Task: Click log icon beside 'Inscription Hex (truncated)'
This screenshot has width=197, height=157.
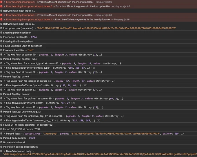Action: 1,28
